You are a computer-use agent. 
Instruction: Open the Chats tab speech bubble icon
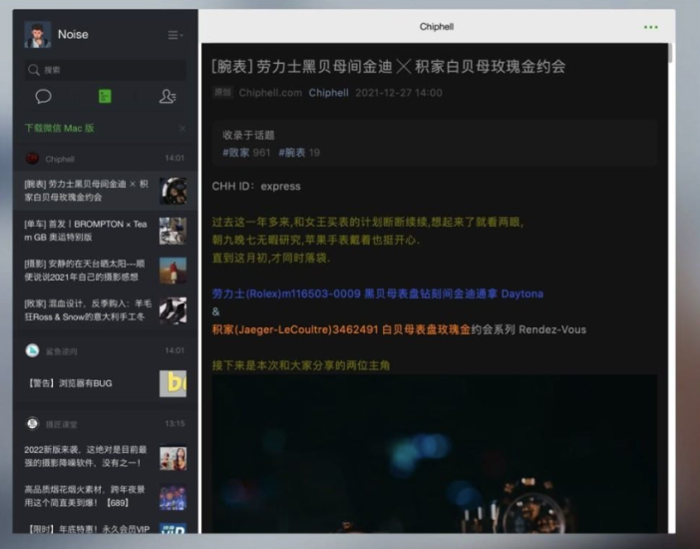point(44,97)
